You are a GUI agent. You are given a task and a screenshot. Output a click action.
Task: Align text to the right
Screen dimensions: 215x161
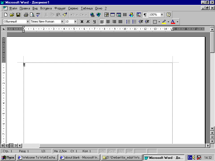coord(114,22)
